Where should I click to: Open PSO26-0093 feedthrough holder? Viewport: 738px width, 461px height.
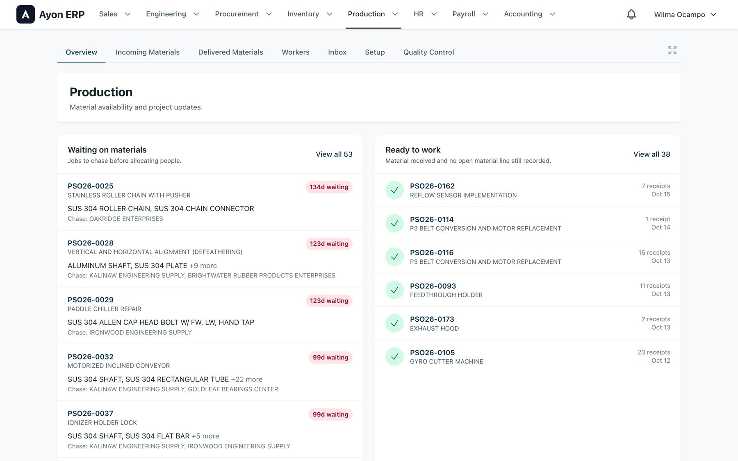[x=528, y=290]
